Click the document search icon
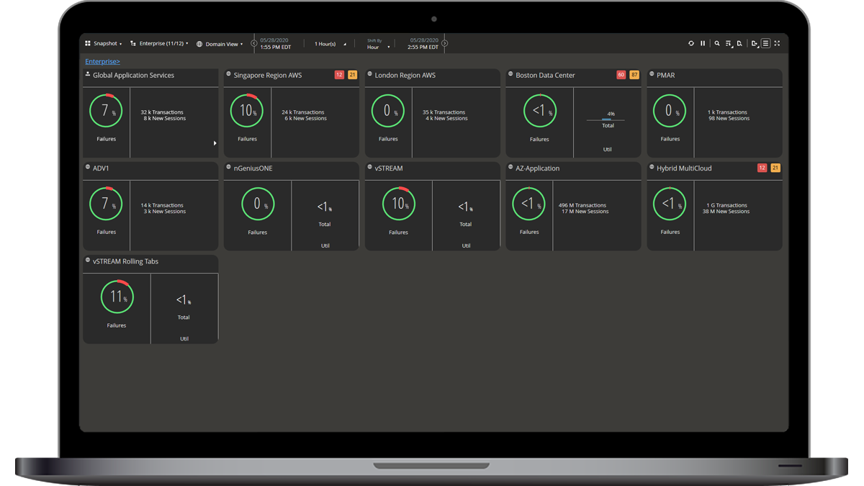864x486 pixels. click(x=739, y=44)
